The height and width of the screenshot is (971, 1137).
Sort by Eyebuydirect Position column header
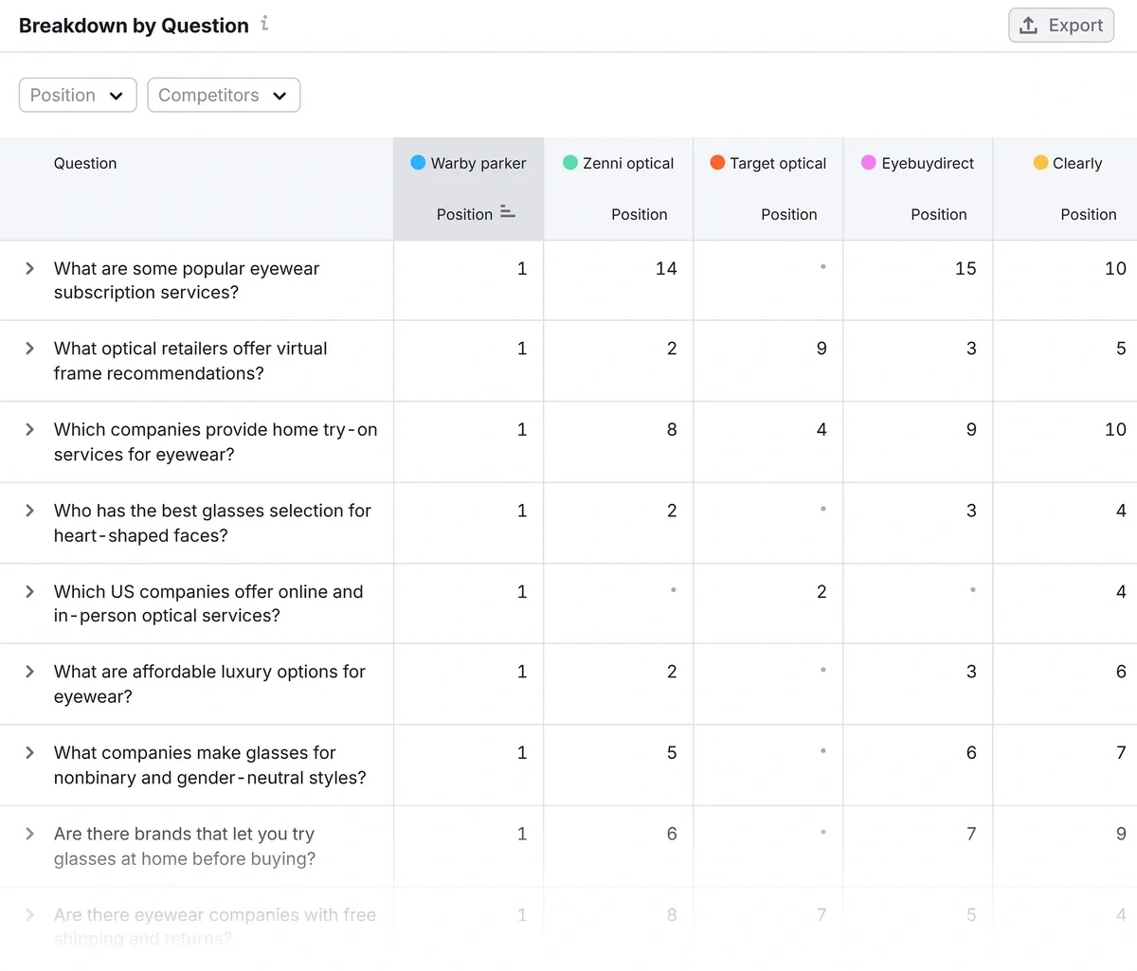(x=938, y=214)
